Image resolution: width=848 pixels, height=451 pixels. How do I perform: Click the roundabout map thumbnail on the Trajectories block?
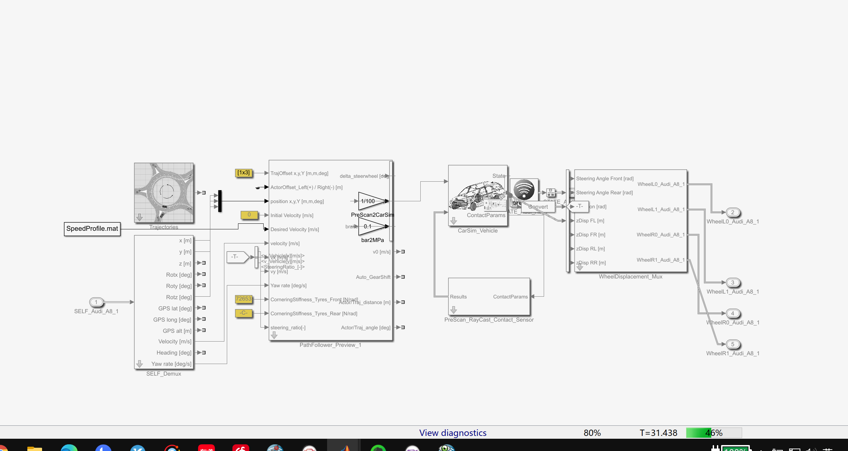pyautogui.click(x=164, y=193)
